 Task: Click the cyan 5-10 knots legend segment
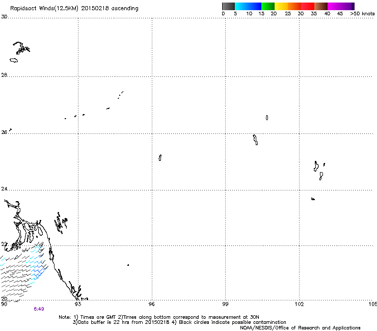(241, 6)
